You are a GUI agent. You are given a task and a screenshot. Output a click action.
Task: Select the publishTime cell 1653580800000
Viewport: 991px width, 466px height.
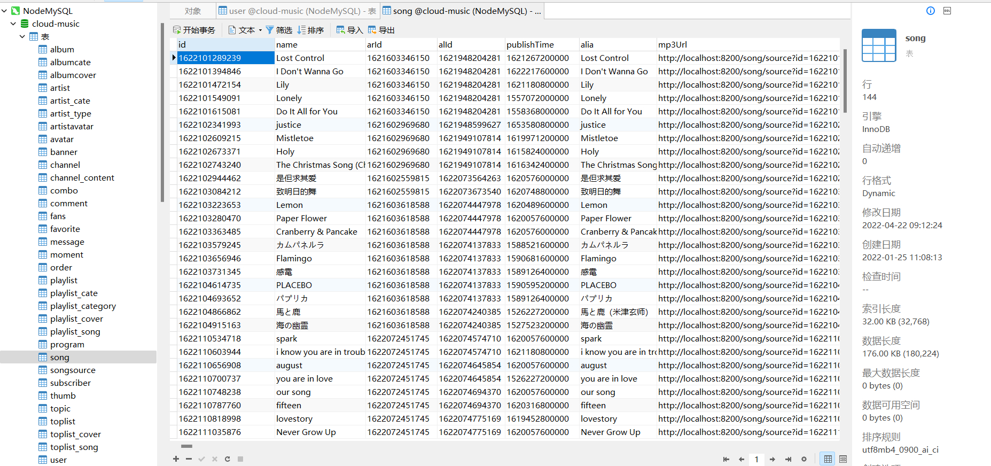click(x=542, y=125)
